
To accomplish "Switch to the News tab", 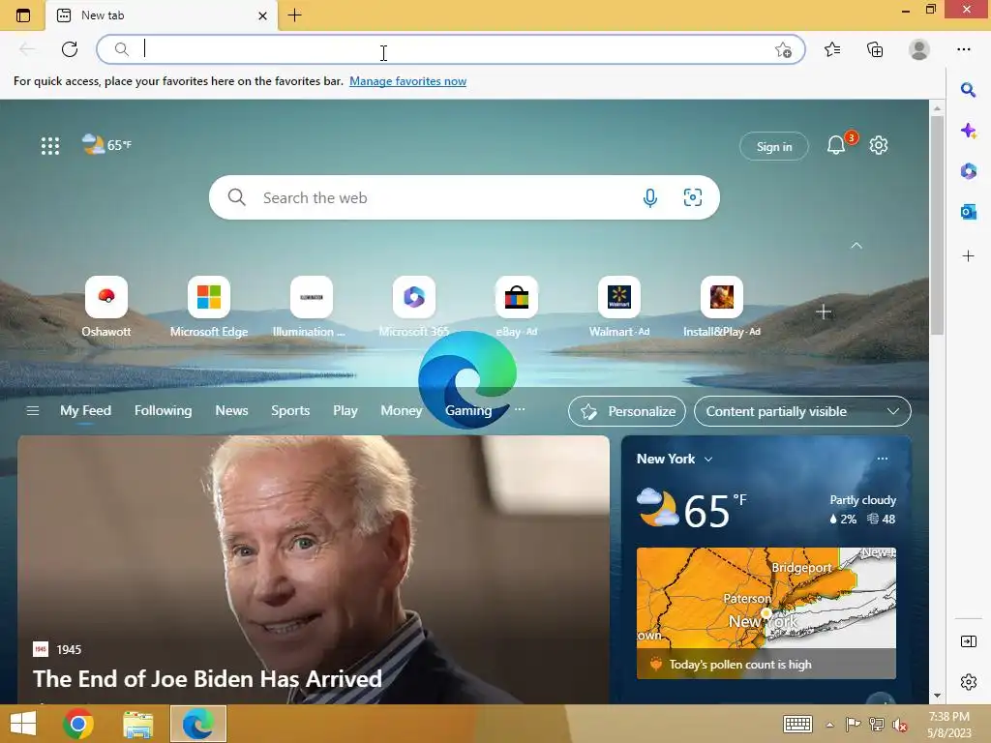I will point(231,410).
